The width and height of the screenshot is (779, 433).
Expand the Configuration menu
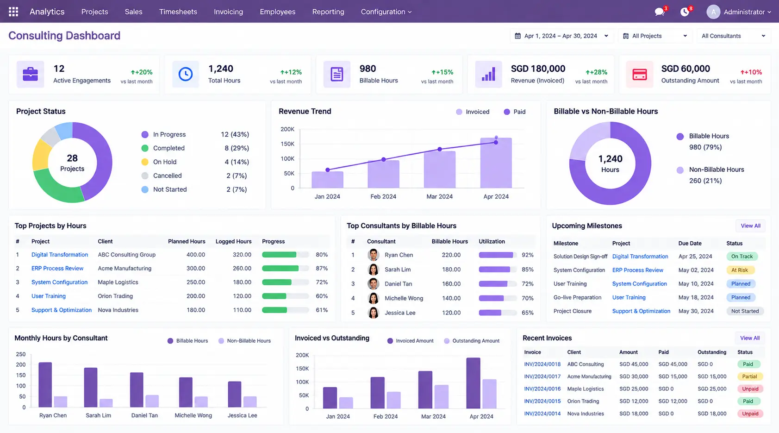pyautogui.click(x=386, y=12)
